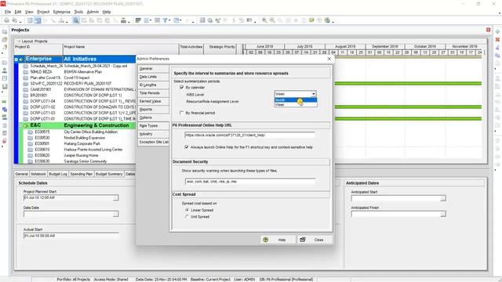
Task: Open the Enterprise menu in the menu bar
Action: click(x=62, y=12)
